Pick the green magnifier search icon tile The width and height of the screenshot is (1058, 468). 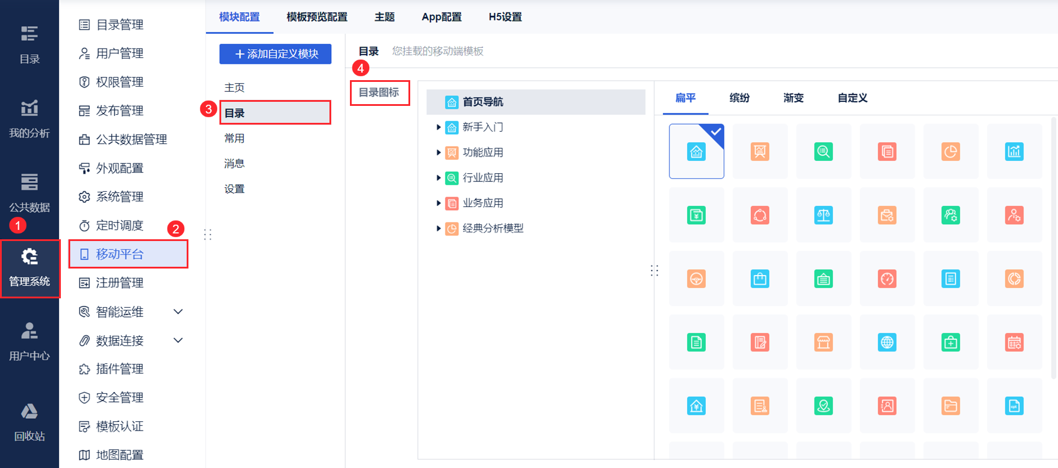(823, 152)
